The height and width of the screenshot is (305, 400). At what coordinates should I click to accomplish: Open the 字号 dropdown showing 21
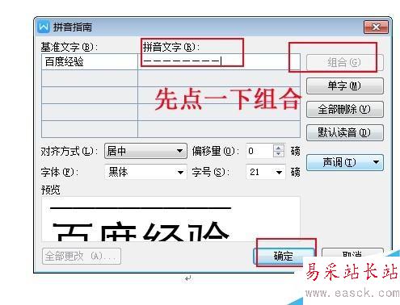tap(265, 172)
